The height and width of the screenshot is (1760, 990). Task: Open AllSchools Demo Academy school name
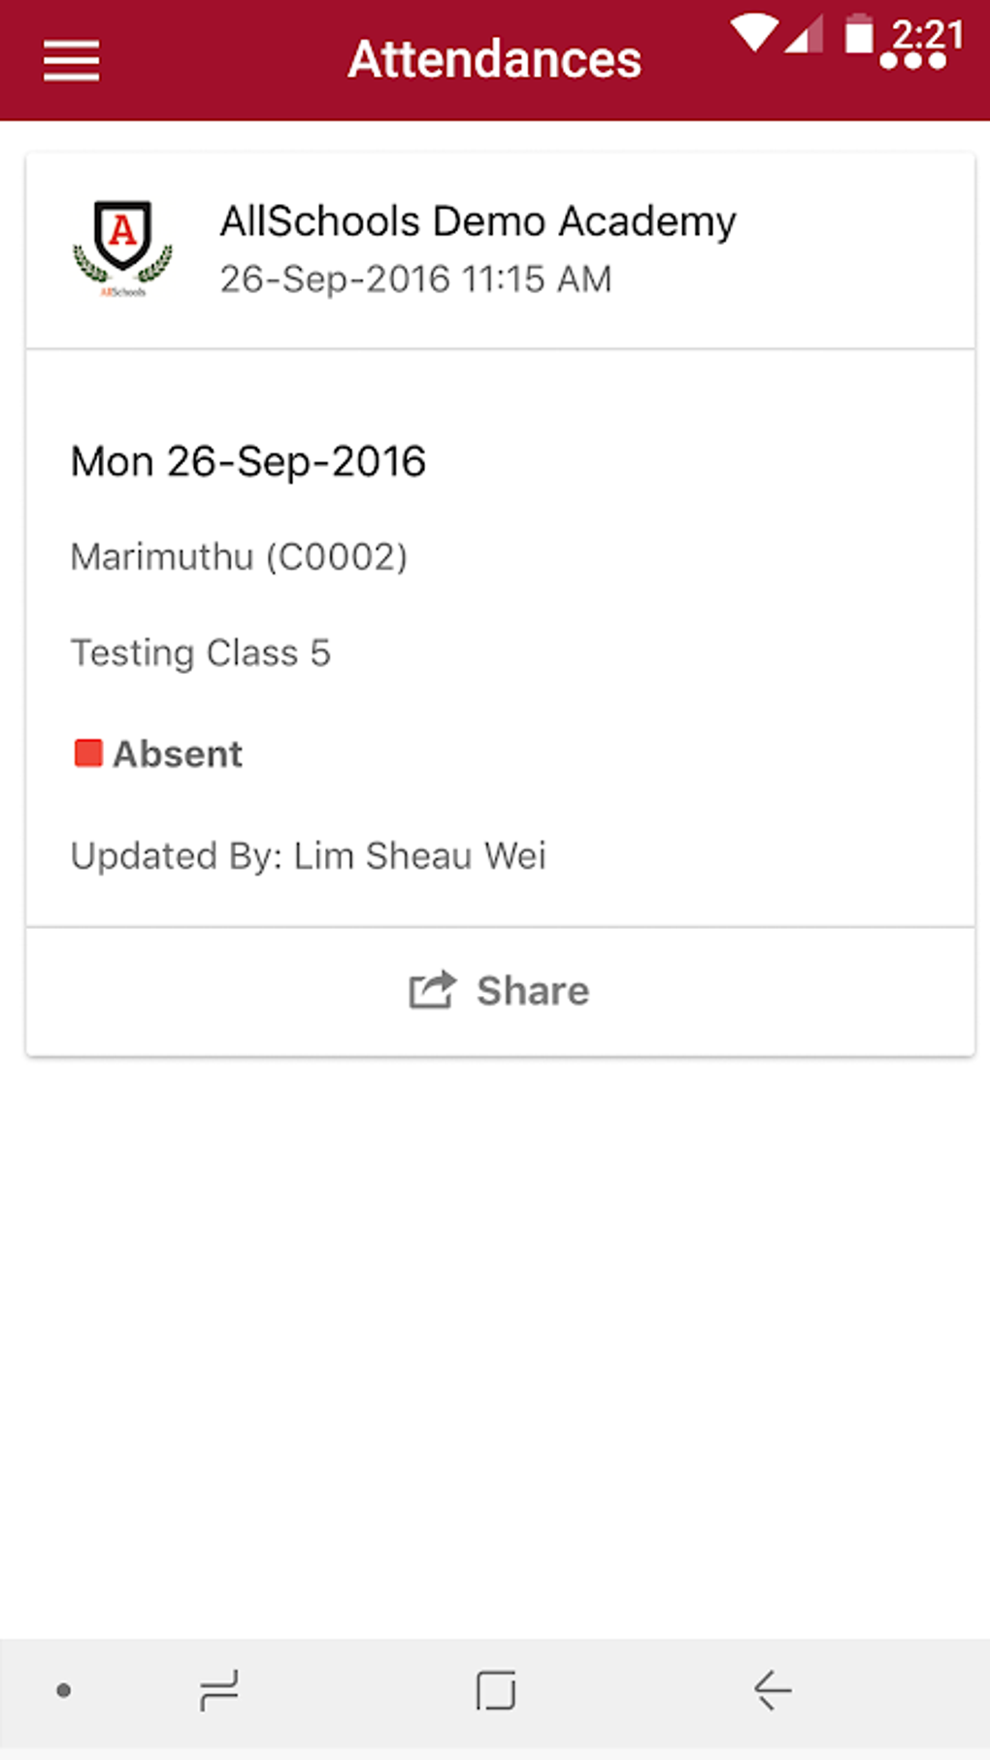[x=478, y=221]
